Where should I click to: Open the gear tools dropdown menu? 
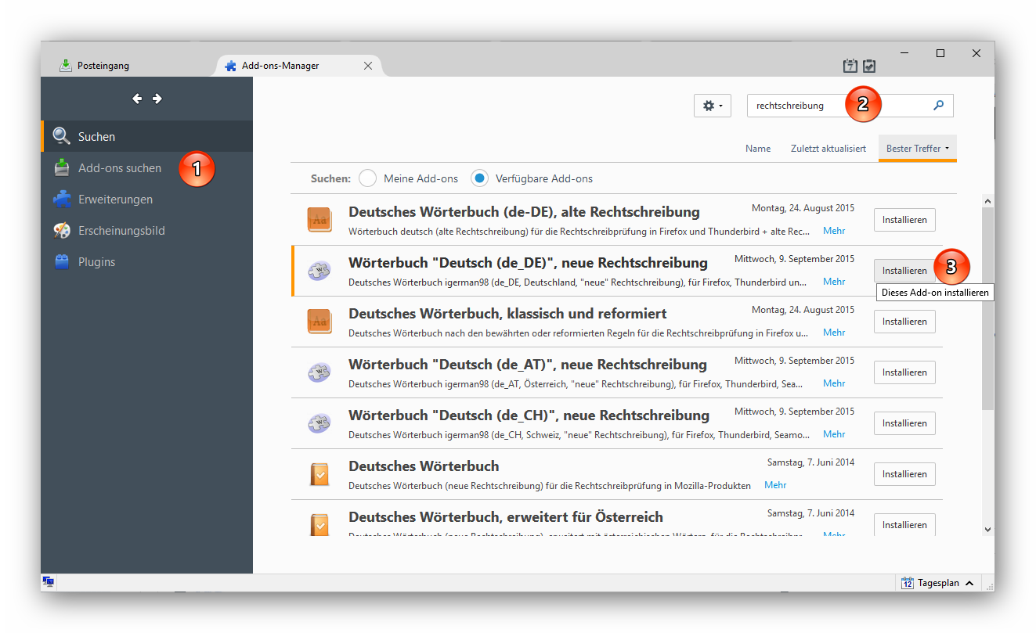click(x=712, y=106)
